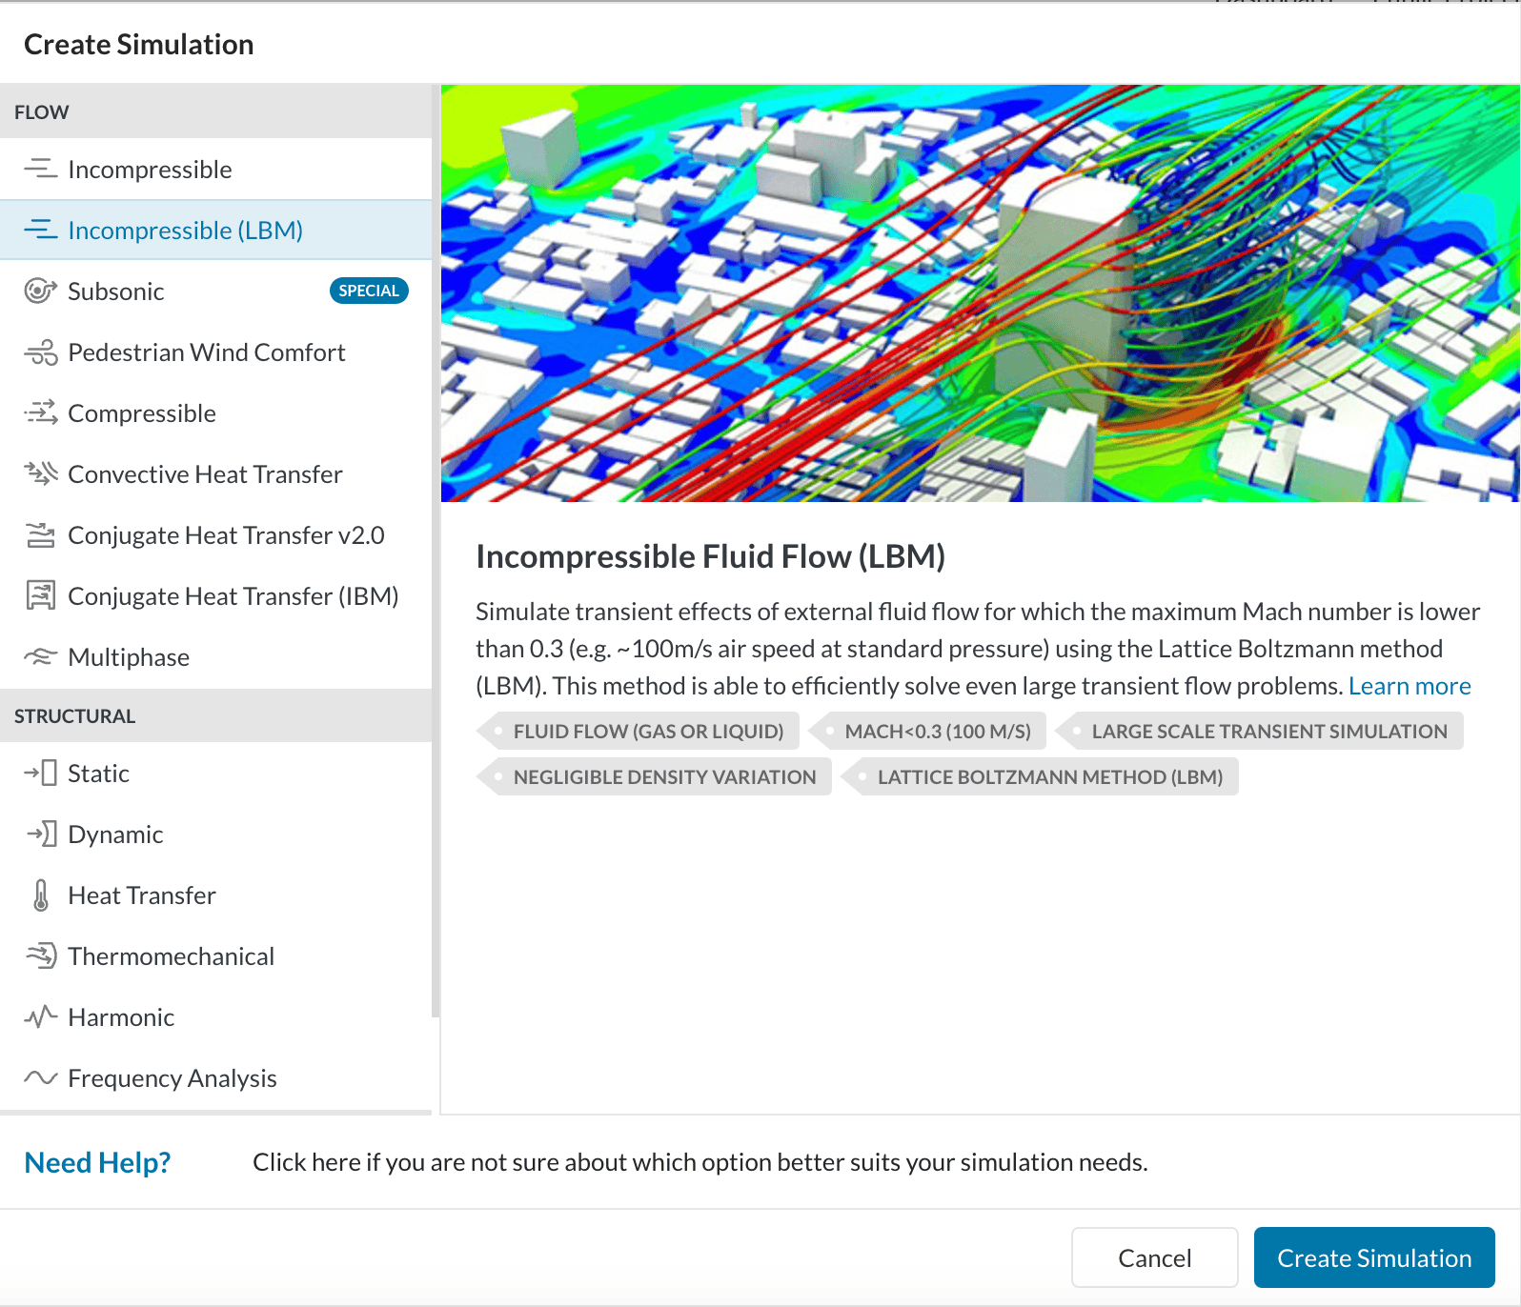The image size is (1521, 1307).
Task: Click the Pedestrian Wind Comfort icon
Action: pyautogui.click(x=40, y=352)
